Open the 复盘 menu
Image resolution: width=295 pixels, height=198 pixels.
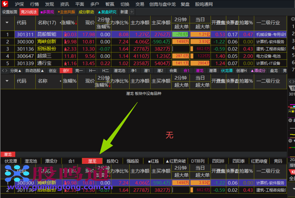point(185,4)
